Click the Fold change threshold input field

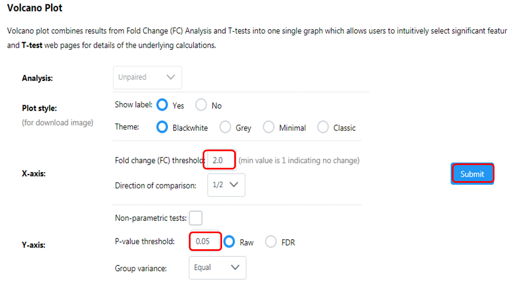219,161
